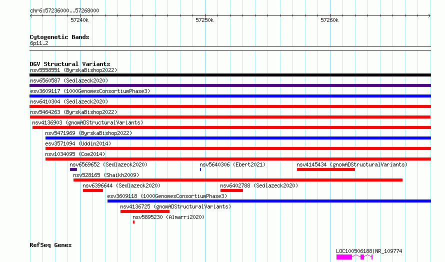The height and width of the screenshot is (262, 445).
Task: Select the long red nsv528165 bar
Action: point(238,180)
